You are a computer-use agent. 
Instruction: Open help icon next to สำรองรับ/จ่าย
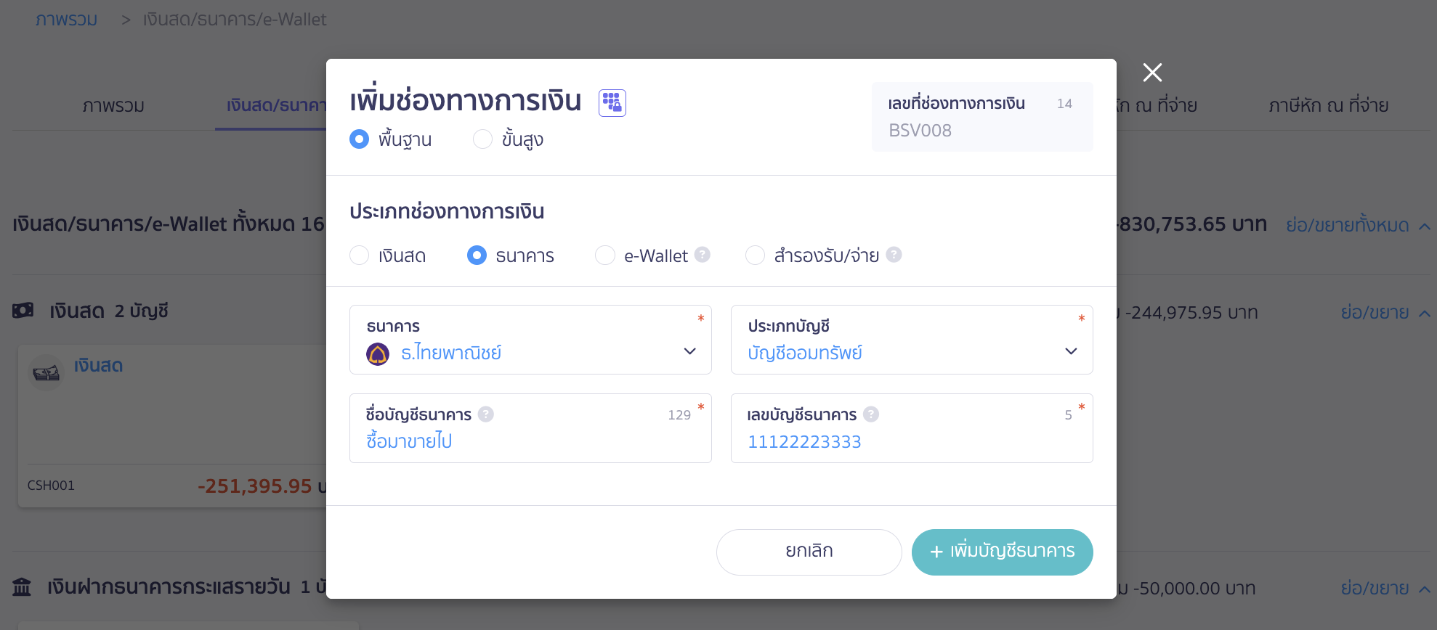(x=894, y=254)
